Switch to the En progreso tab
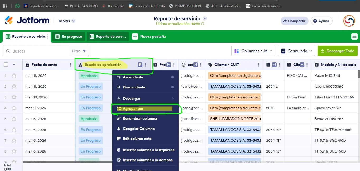 click(68, 36)
